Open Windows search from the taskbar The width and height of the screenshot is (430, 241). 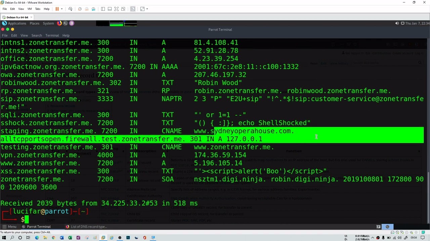pos(12,238)
